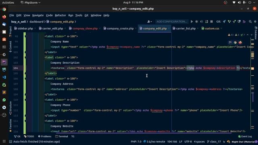Open IDE settings gear icon

255,21
